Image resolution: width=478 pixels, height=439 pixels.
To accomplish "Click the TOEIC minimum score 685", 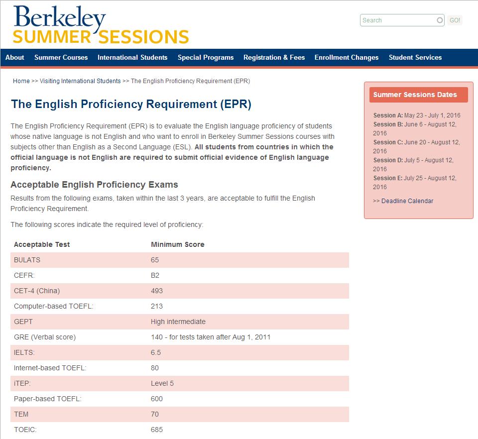I will tap(157, 430).
